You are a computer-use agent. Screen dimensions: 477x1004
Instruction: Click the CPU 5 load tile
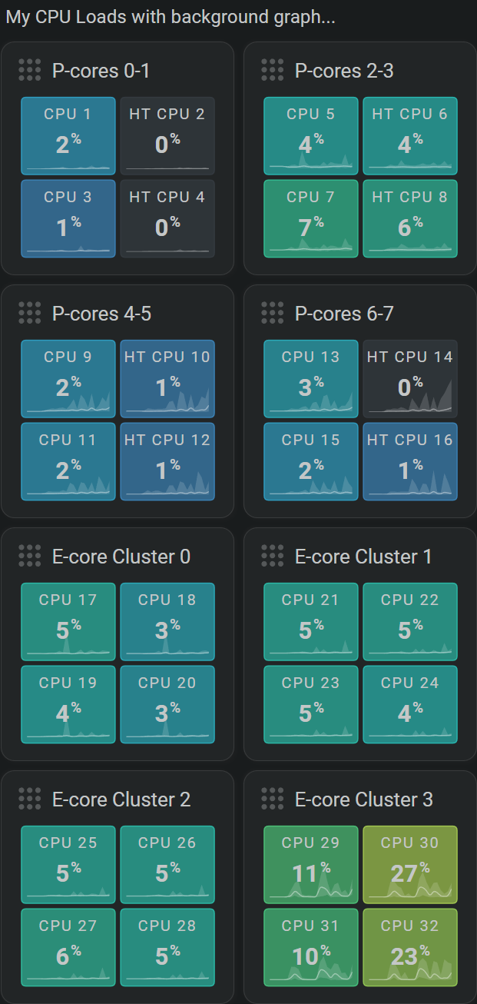(311, 135)
